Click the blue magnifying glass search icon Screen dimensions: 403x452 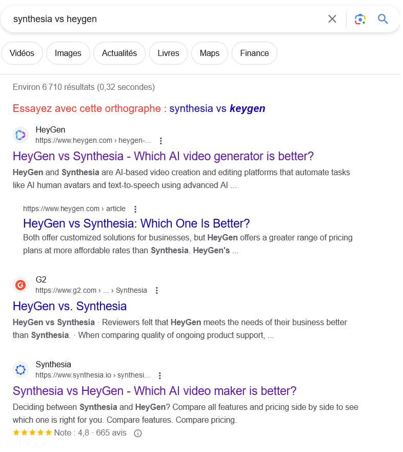click(x=383, y=19)
